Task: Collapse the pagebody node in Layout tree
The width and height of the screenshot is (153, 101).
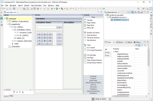Action: (7, 24)
